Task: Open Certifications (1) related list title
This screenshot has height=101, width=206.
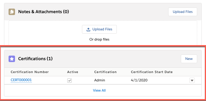Action: point(35,59)
